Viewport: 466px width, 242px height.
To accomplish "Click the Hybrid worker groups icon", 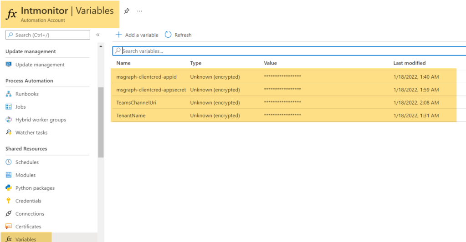I will [x=9, y=120].
